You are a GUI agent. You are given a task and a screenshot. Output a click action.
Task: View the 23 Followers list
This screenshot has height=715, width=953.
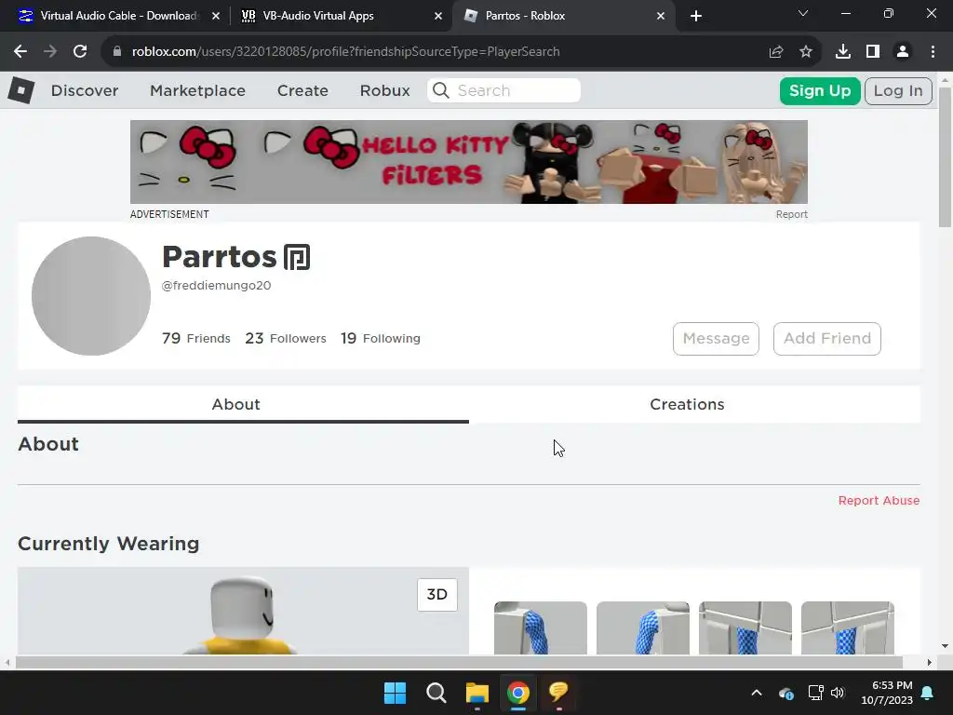(x=286, y=339)
